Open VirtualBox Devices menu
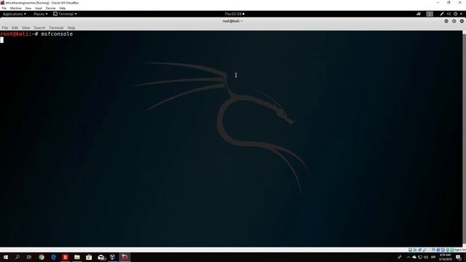Screen dimensions: 466x262 coord(50,8)
